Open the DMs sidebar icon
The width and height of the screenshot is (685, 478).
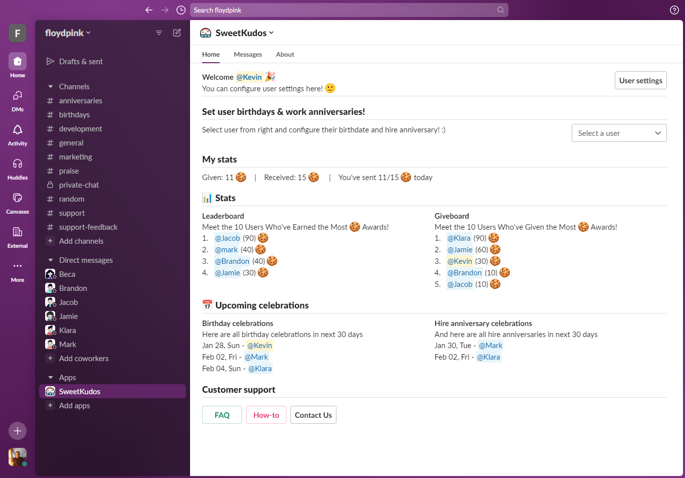click(x=18, y=96)
